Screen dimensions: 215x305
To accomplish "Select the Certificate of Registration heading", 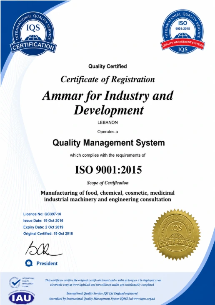I will [x=107, y=79].
